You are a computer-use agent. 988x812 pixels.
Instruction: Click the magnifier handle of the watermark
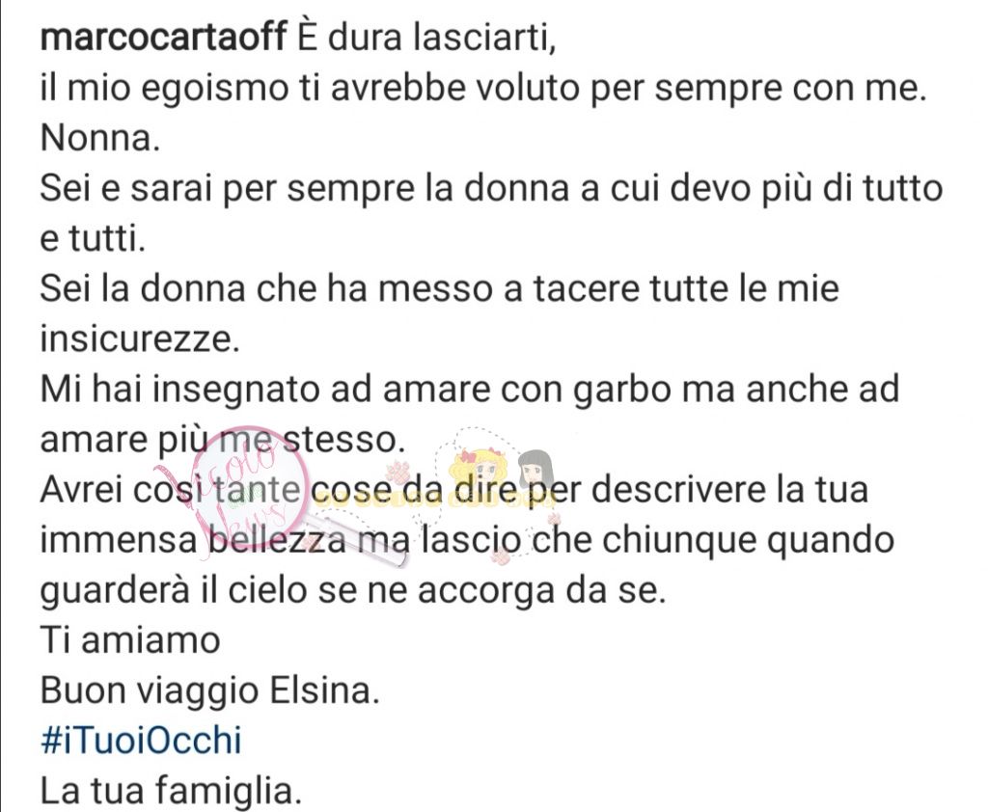[356, 540]
